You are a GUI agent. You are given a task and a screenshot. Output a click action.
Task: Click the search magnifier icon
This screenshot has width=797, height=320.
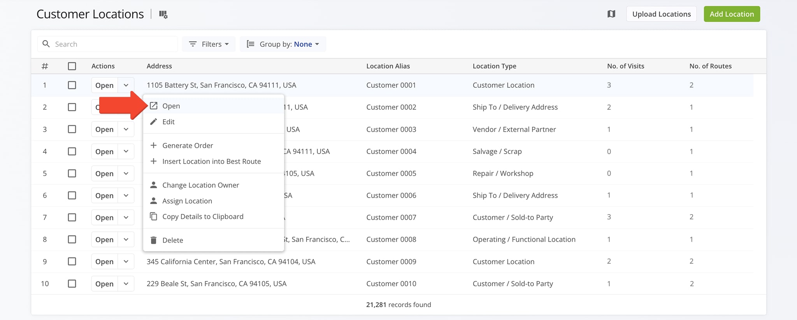pos(46,44)
